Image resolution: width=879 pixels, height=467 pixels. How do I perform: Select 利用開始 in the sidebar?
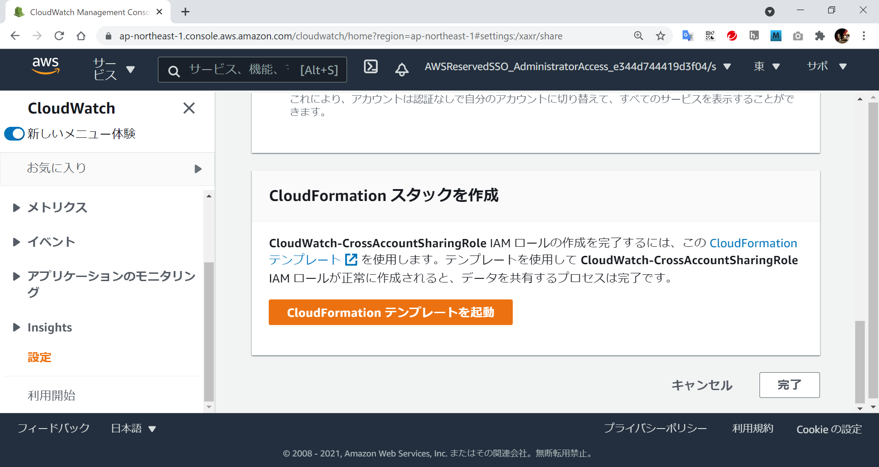tap(51, 395)
